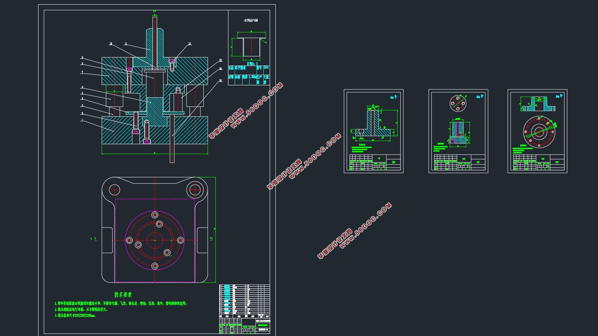Click the center circle of the plan view
The height and width of the screenshot is (336, 598).
coord(155,240)
